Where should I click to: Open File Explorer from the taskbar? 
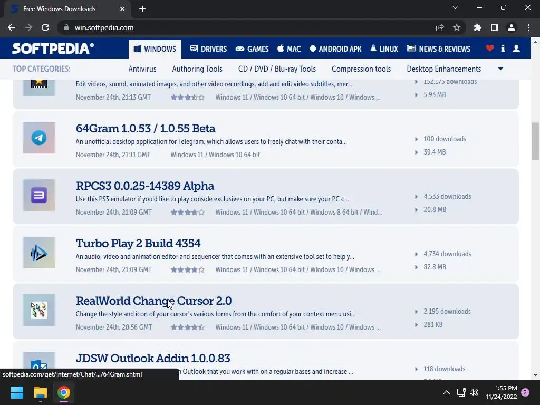(40, 392)
